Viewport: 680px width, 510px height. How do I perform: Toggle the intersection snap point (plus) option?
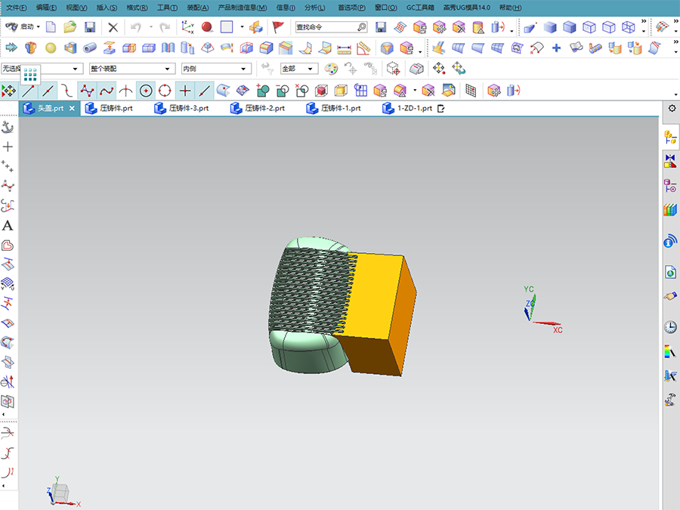(x=185, y=91)
